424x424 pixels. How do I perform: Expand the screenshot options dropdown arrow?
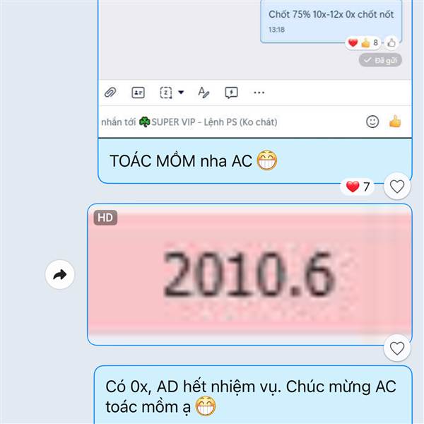click(x=181, y=93)
